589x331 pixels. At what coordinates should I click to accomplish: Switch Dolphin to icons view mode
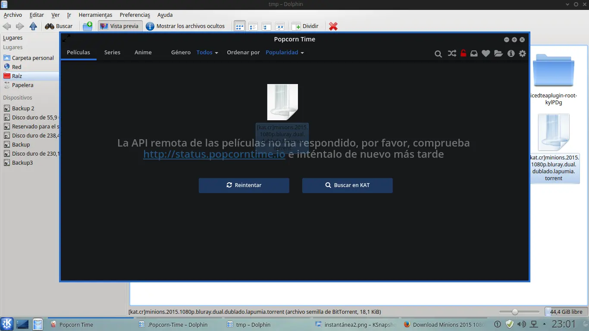[x=240, y=26]
